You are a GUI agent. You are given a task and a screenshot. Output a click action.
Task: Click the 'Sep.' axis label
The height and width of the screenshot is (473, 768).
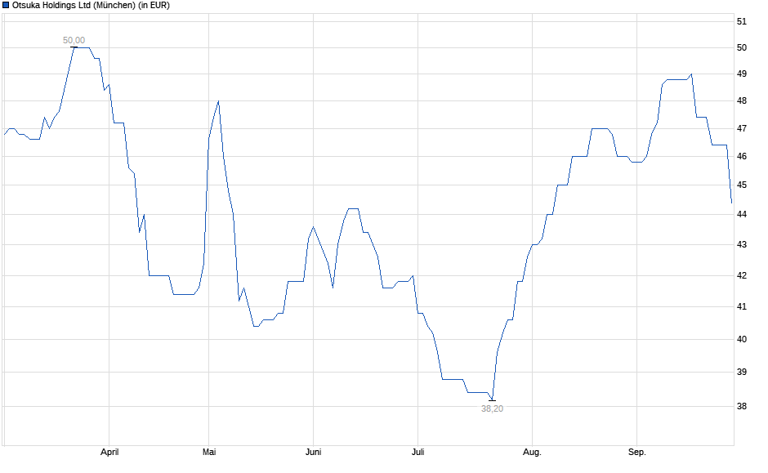click(x=637, y=452)
